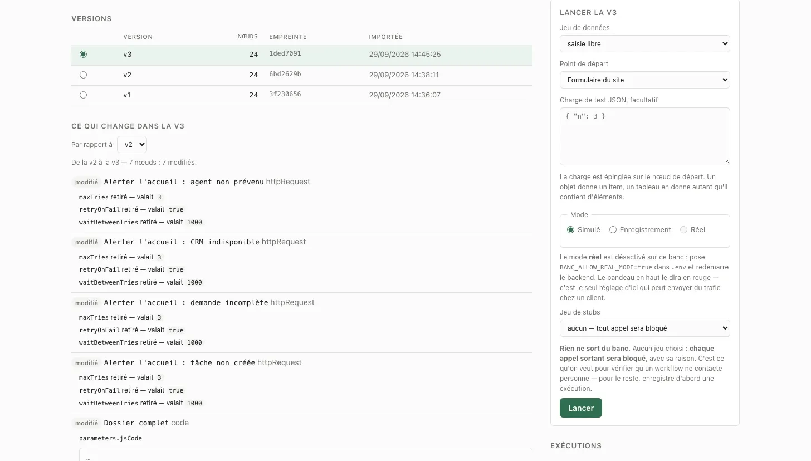Click the LANCER LA V3 heading
Viewport: 811px width, 461px height.
pos(588,12)
